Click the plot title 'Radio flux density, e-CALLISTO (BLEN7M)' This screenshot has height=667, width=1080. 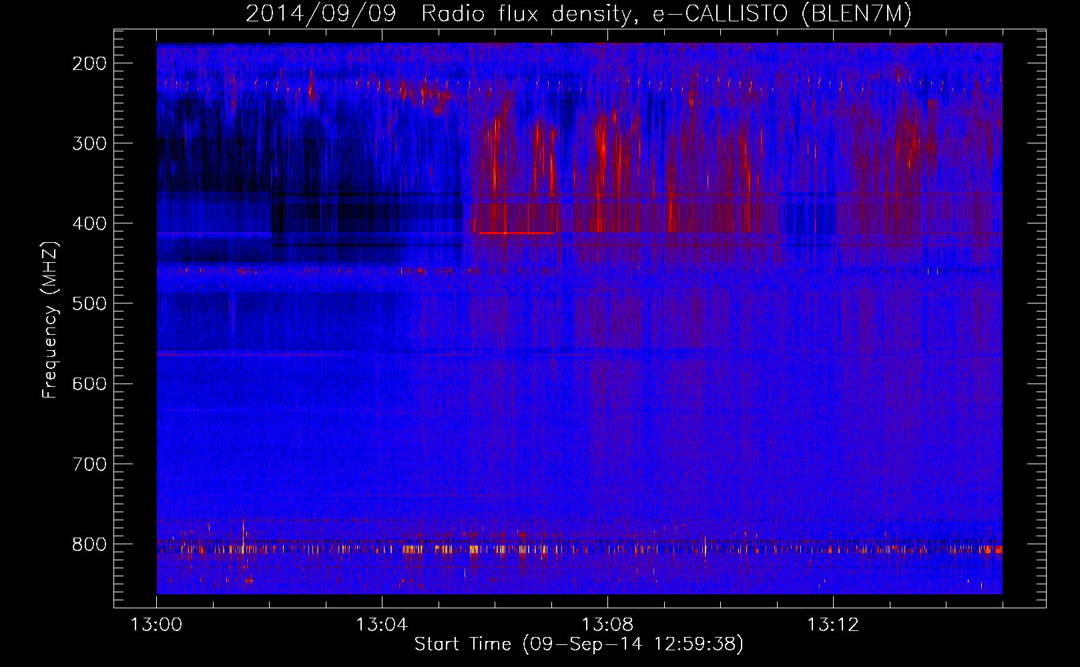[x=666, y=14]
